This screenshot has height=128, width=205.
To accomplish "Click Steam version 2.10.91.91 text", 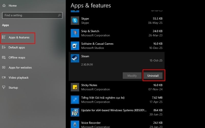I will pyautogui.click(x=87, y=65).
